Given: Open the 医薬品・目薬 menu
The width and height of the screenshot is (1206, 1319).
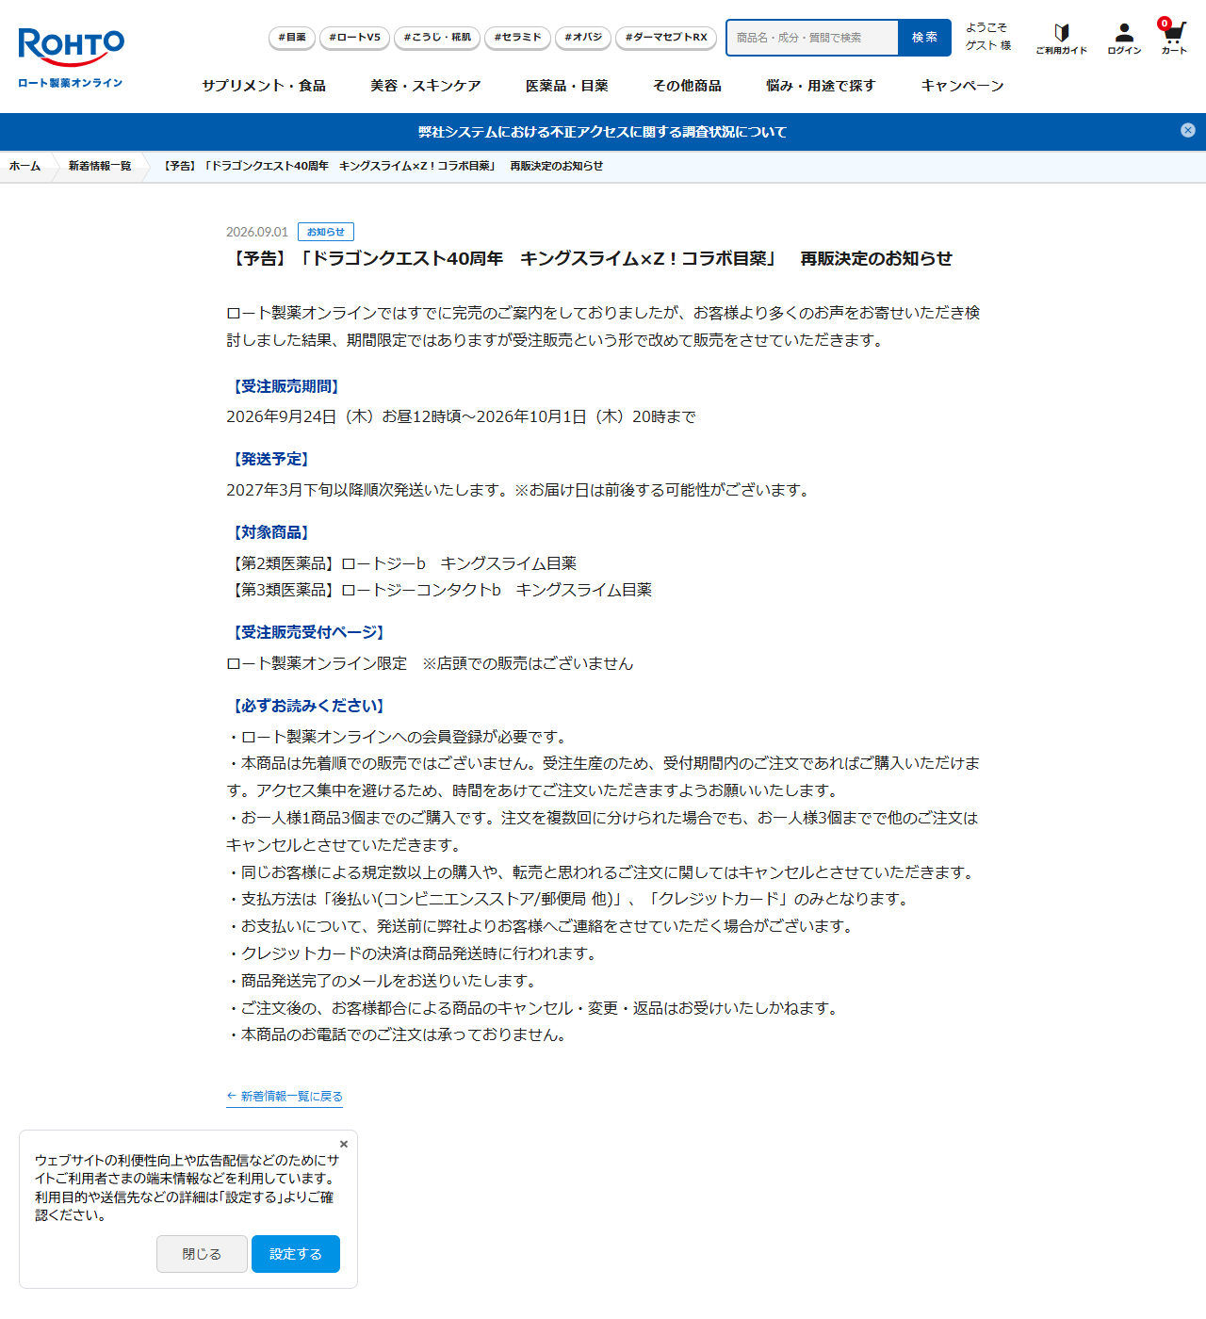Looking at the screenshot, I should pos(567,86).
